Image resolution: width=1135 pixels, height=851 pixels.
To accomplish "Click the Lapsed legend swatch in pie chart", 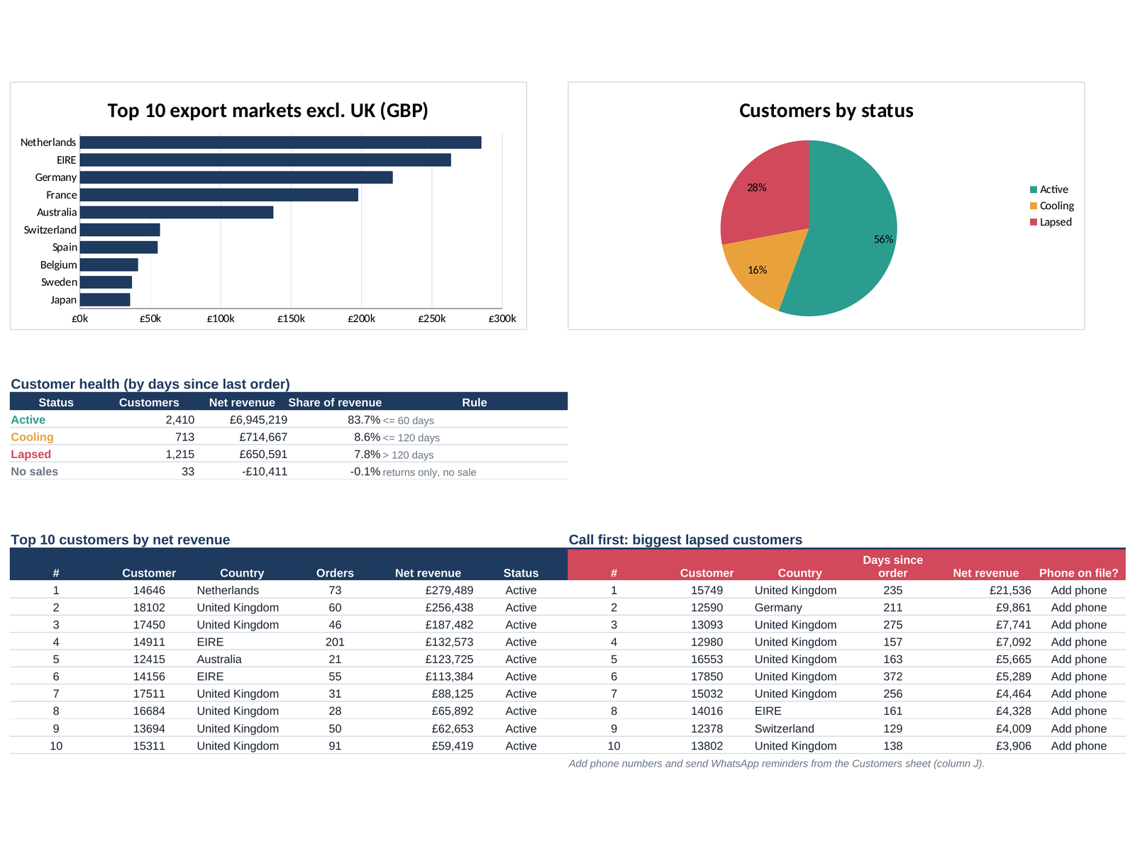I will [1034, 222].
